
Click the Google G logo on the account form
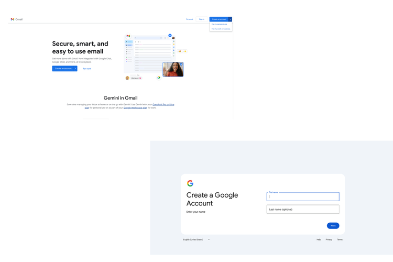(190, 183)
